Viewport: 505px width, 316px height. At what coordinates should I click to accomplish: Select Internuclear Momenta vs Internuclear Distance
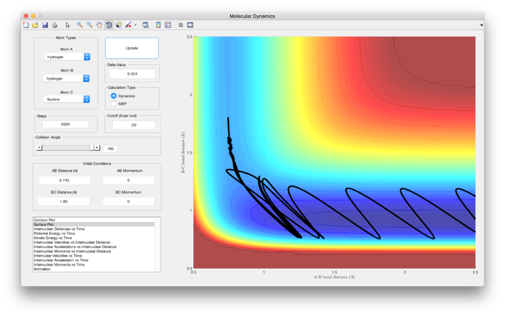coord(72,251)
